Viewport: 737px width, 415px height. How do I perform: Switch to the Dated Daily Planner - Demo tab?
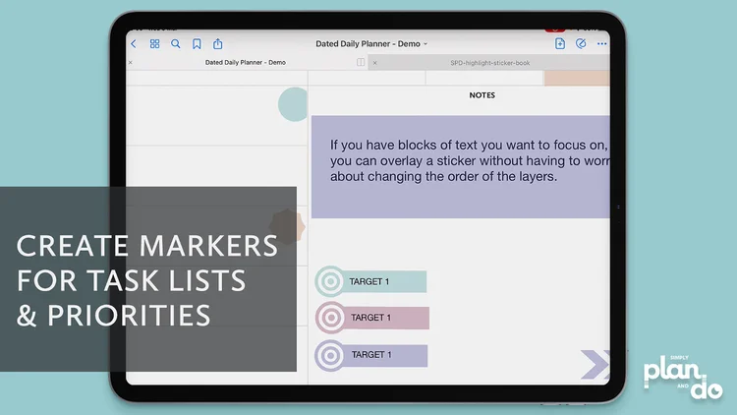click(246, 62)
